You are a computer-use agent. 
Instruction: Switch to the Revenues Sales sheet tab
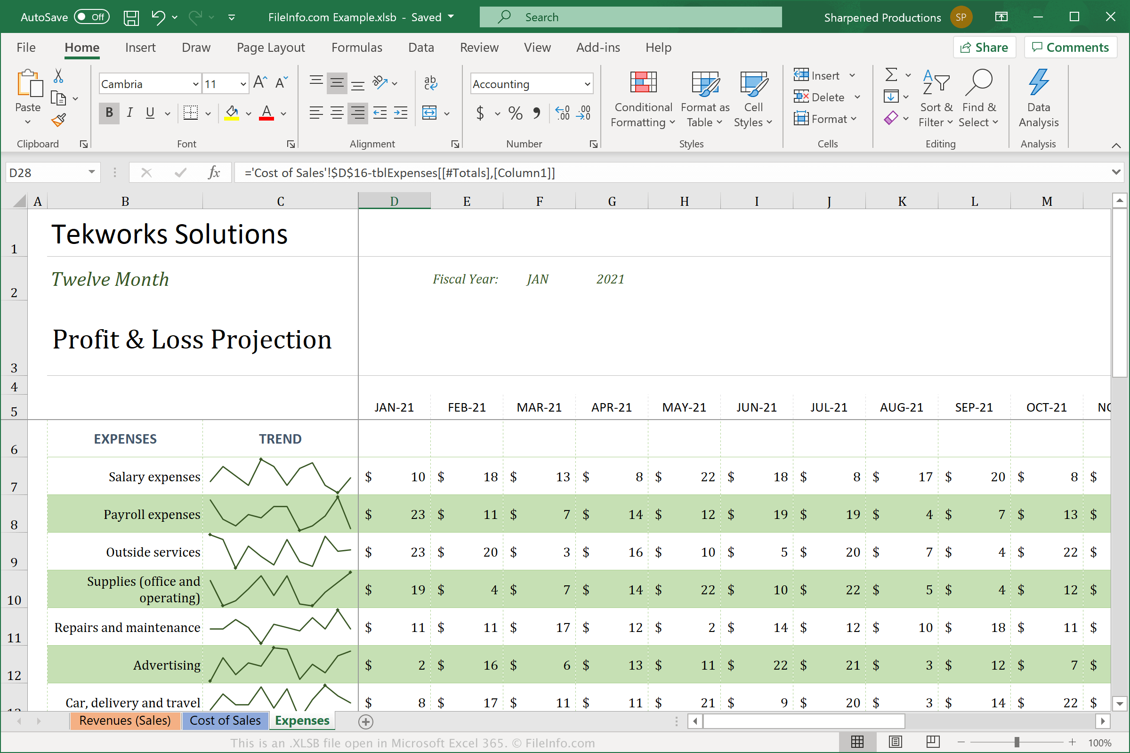tap(125, 720)
